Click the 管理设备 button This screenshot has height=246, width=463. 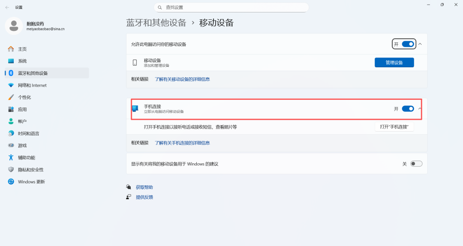[394, 63]
